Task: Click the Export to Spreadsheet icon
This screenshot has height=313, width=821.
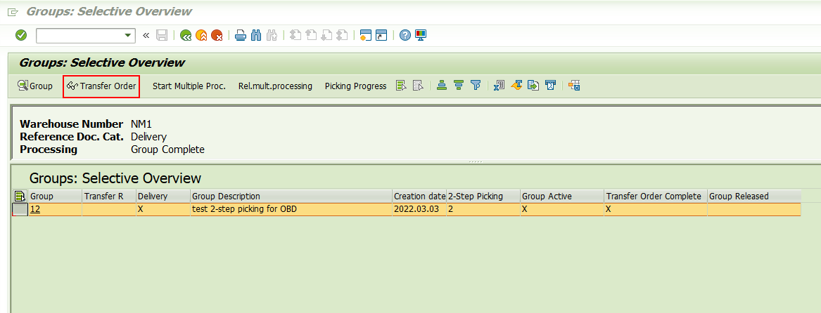Action: point(499,86)
